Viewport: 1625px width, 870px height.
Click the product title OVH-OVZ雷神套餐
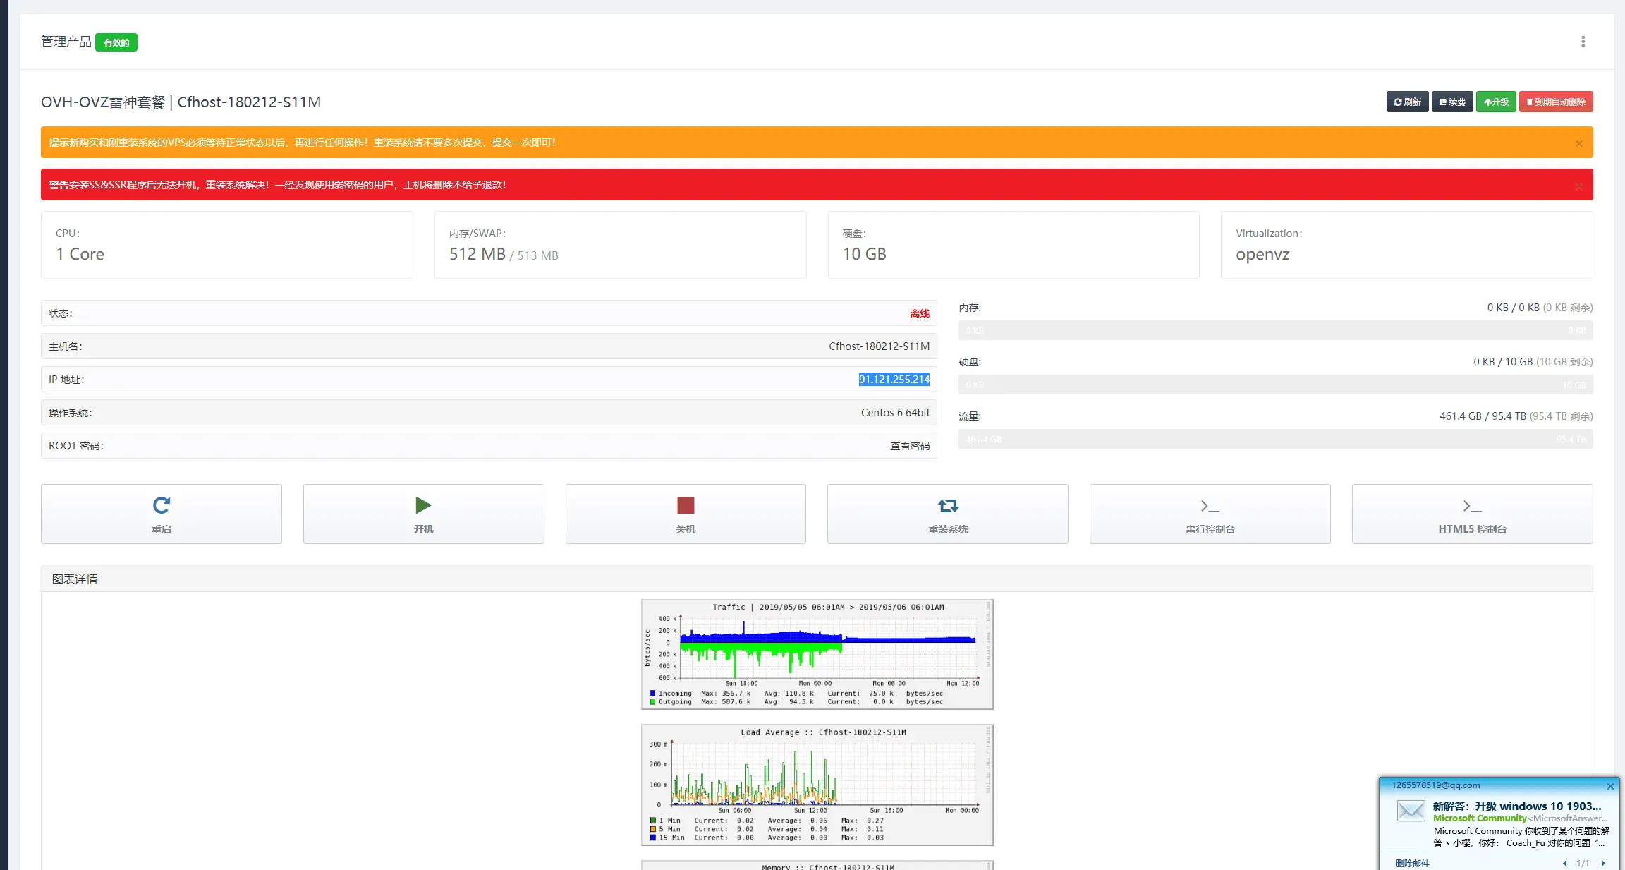103,102
